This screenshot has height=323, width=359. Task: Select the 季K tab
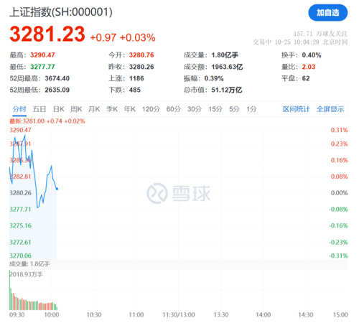pyautogui.click(x=112, y=109)
